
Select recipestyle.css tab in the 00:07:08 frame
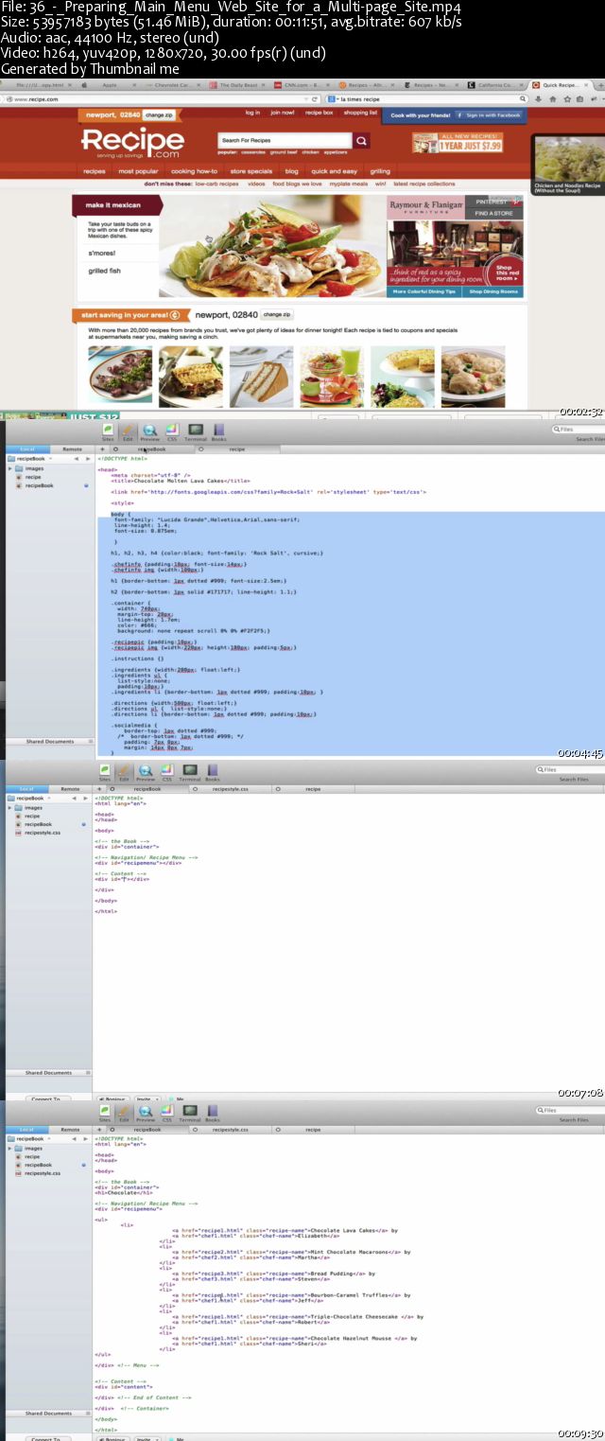(230, 788)
